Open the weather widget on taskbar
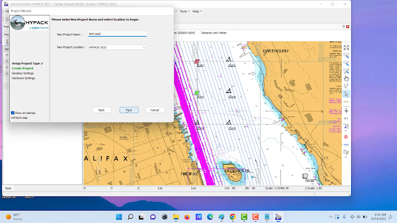 point(14,217)
